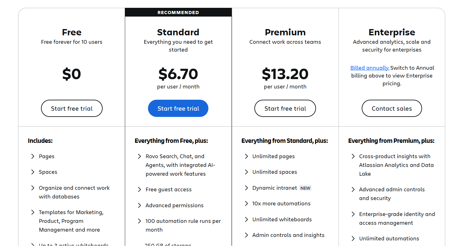This screenshot has width=464, height=246.
Task: Expand the Unlimited spaces chevron
Action: tap(247, 172)
